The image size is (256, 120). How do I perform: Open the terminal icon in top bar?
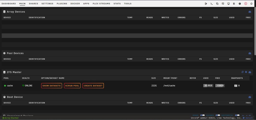212,4
